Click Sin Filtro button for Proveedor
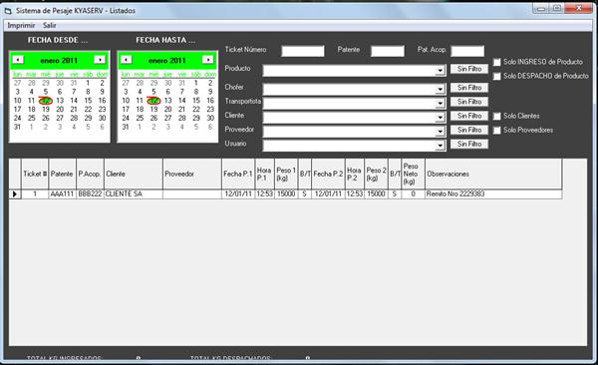This screenshot has height=365, width=598. [x=469, y=130]
